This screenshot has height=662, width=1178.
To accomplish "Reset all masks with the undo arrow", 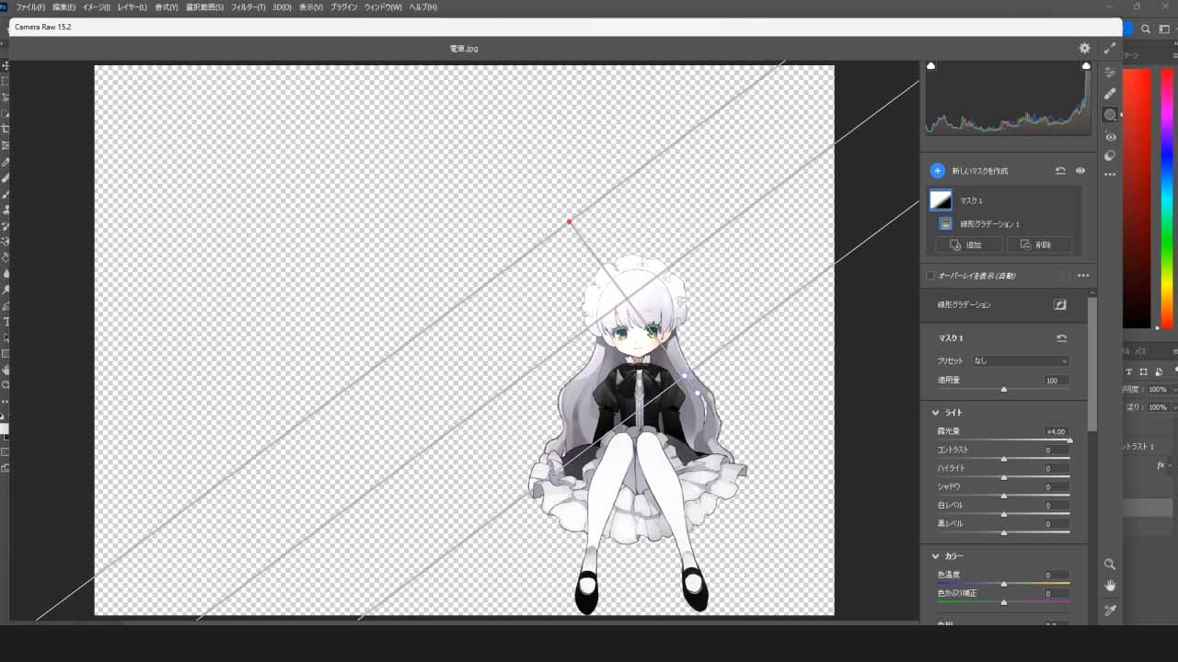I will click(1060, 171).
